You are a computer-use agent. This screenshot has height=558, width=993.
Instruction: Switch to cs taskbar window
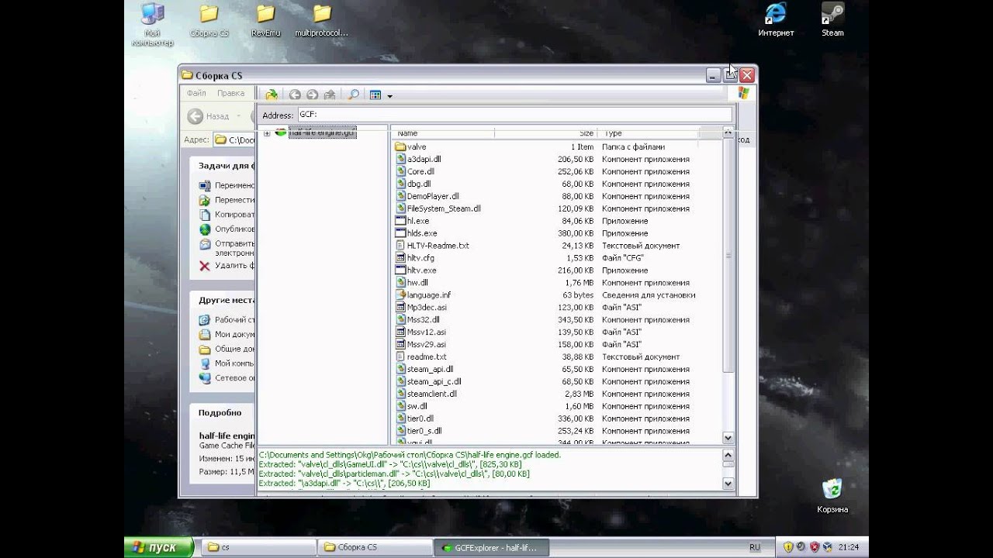point(258,547)
